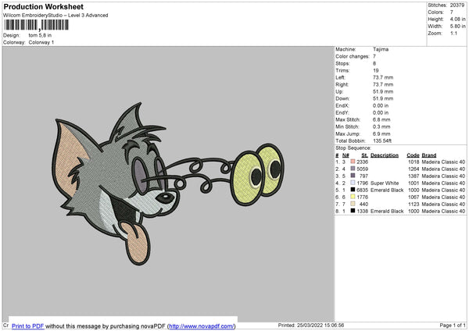Click the barcode under the worksheet title
The height and width of the screenshot is (331, 469).
36,25
